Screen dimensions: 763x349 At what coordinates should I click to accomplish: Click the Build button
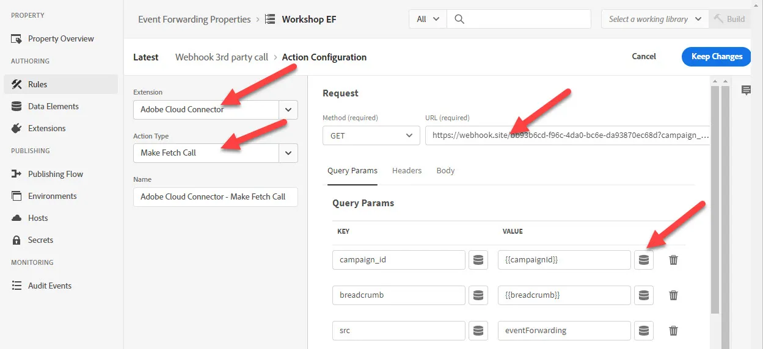click(x=729, y=19)
